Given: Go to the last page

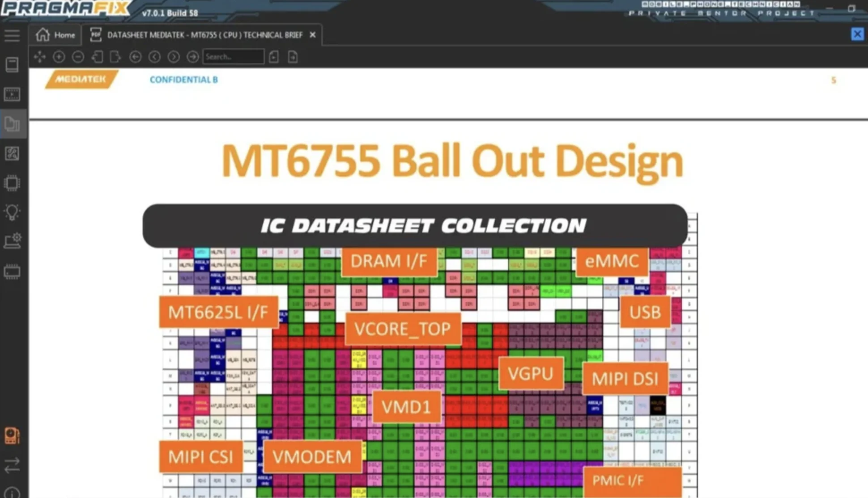Looking at the screenshot, I should (x=193, y=57).
